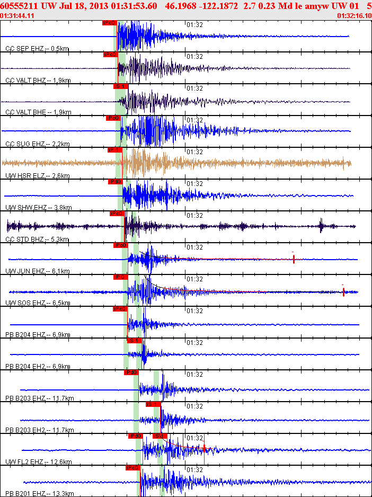Click the red coda end marker on UW SOS EHZ

[343, 291]
